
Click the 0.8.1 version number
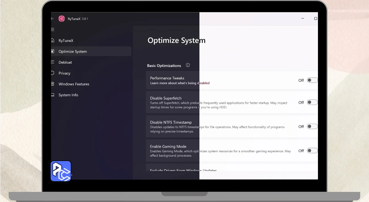pyautogui.click(x=85, y=19)
